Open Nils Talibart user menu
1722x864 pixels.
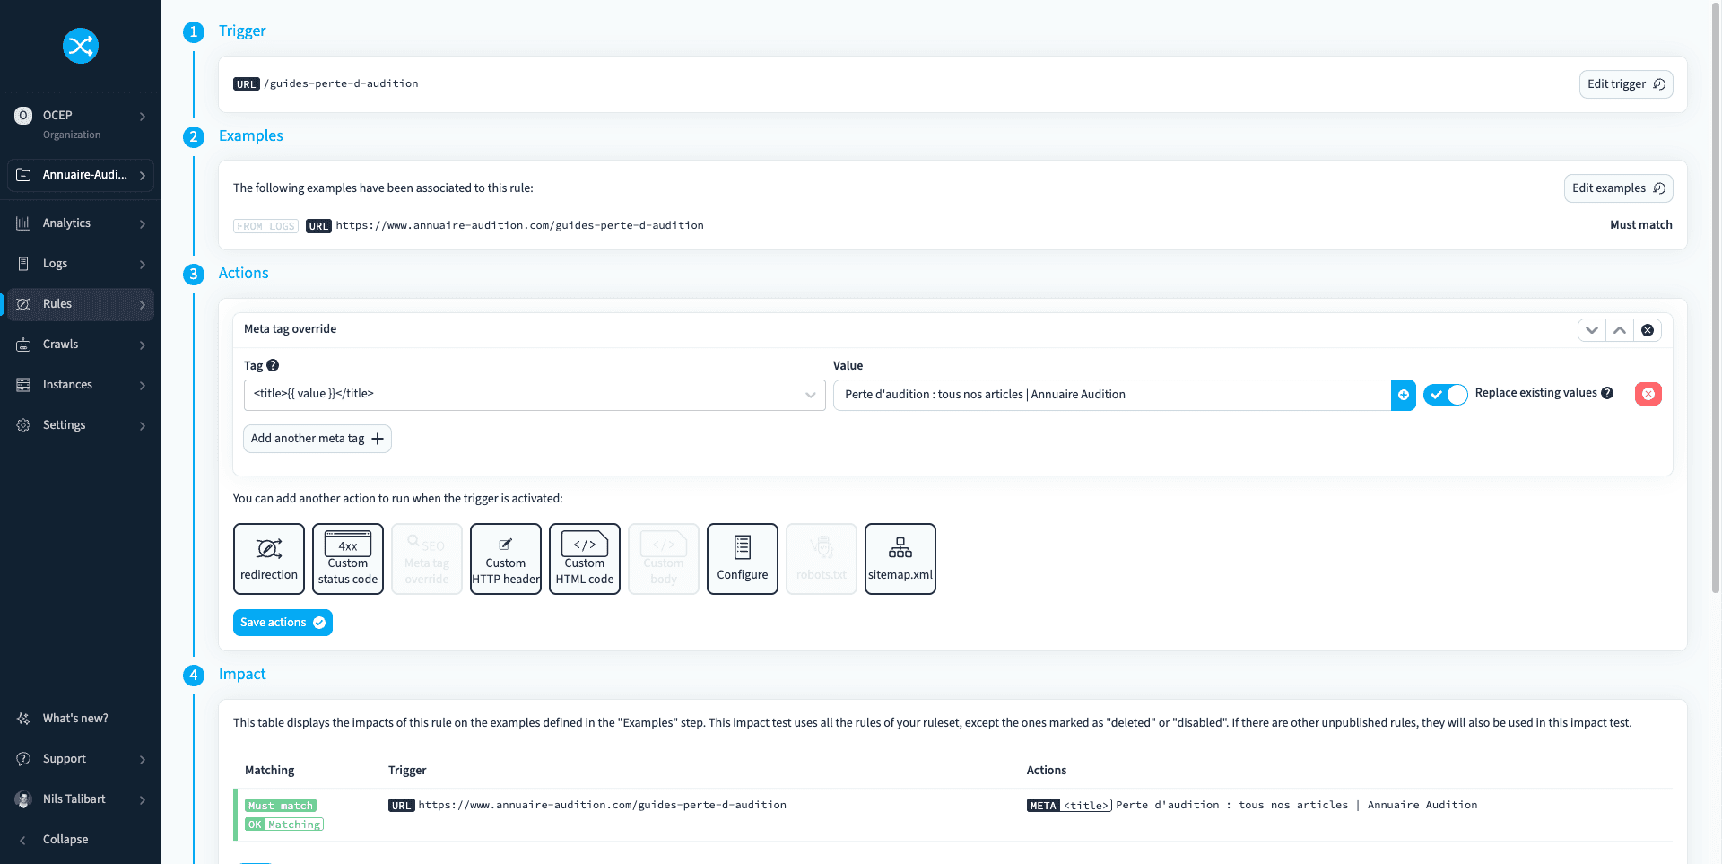(x=81, y=799)
